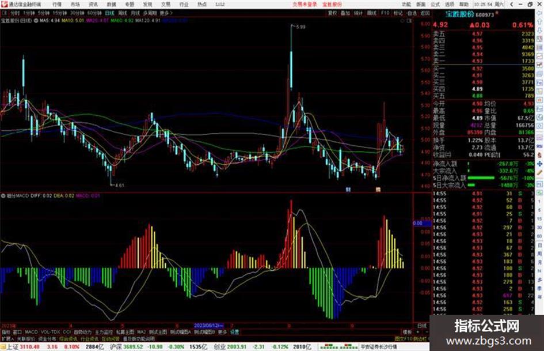Screen dimensions: 544x351
Task: Open the 设置 indicator settings
Action: pyautogui.click(x=234, y=332)
